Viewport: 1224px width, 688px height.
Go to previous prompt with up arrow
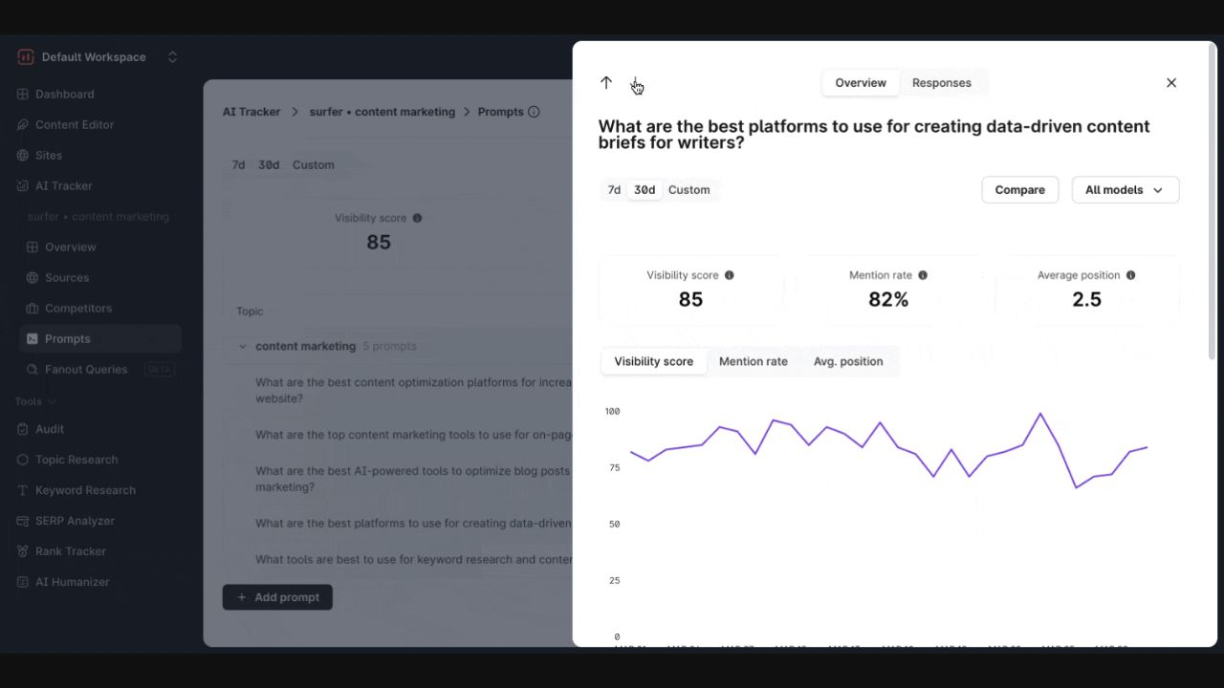606,83
